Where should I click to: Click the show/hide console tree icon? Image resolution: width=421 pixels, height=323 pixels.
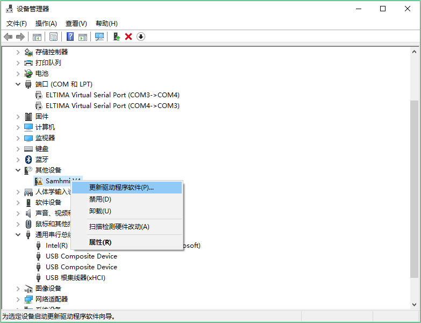click(x=37, y=37)
